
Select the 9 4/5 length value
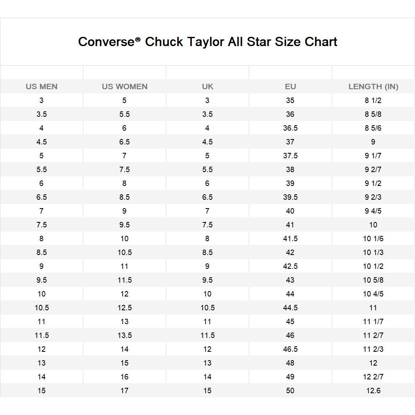coord(373,211)
